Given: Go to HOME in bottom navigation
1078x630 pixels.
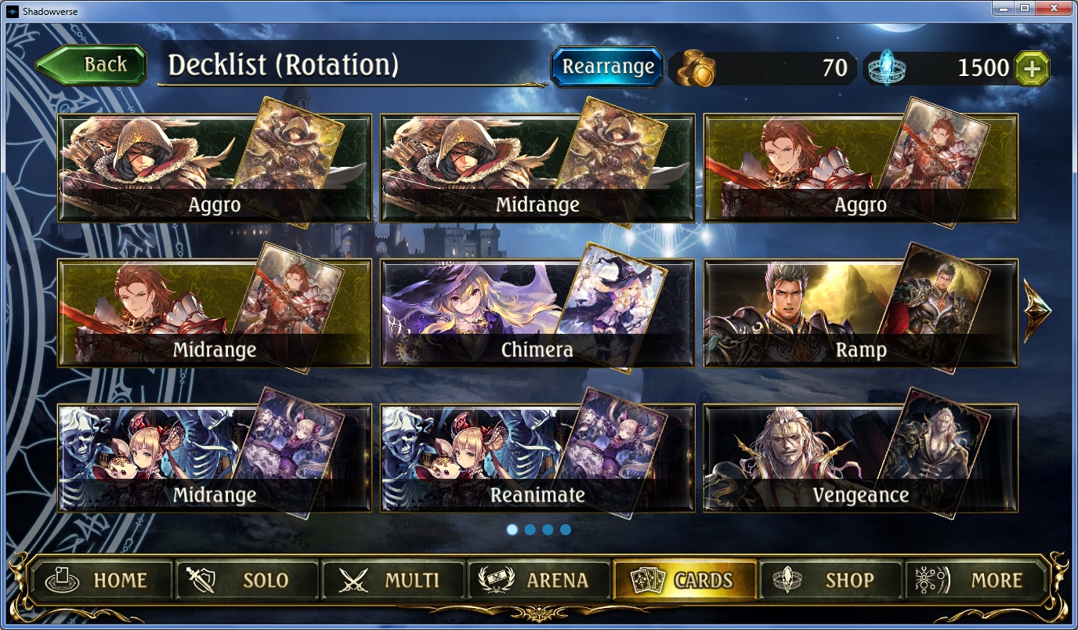Looking at the screenshot, I should [x=101, y=581].
